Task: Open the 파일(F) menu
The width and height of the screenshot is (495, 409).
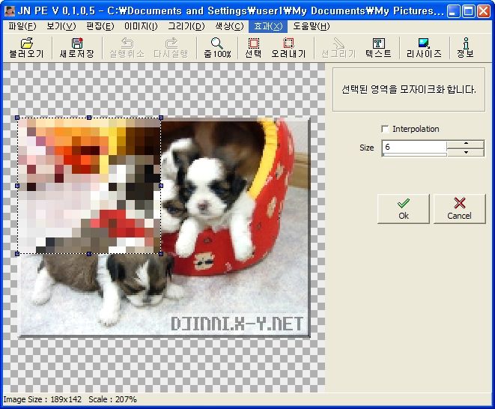Action: pyautogui.click(x=22, y=26)
